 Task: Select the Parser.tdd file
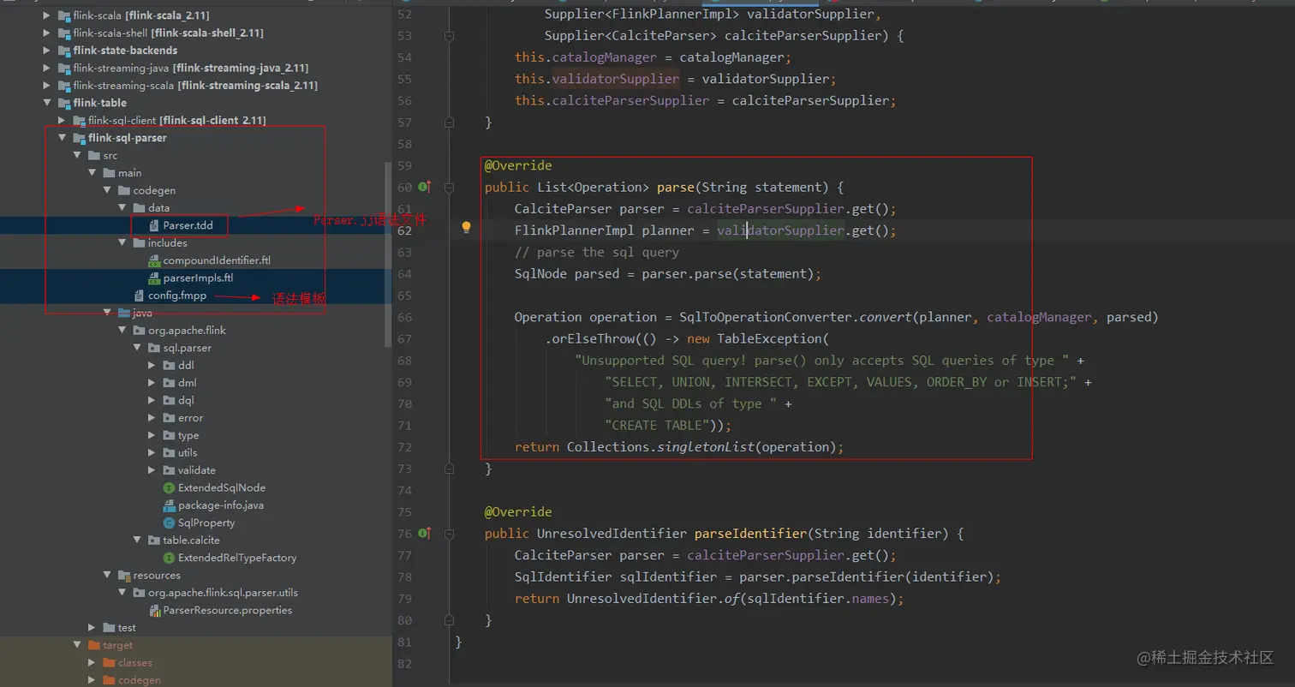tap(188, 225)
